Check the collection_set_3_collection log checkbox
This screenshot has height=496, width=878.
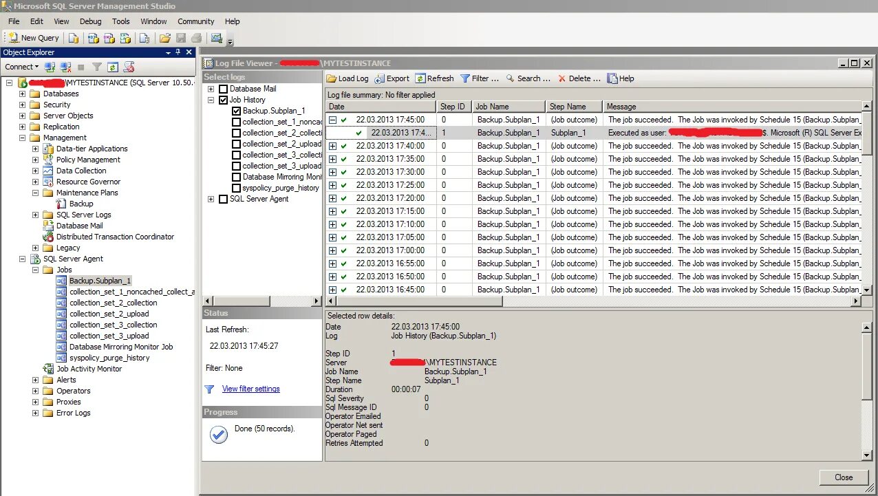(x=236, y=155)
